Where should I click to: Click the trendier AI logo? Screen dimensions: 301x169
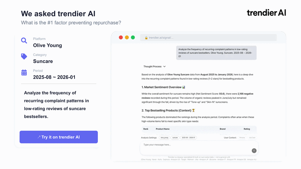pos(266,13)
